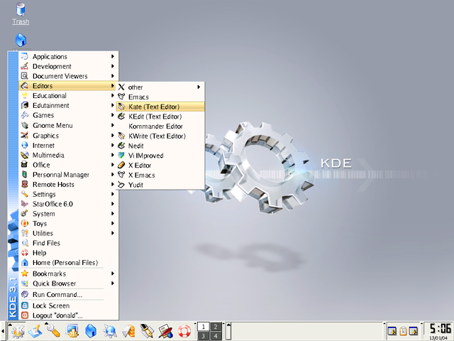Click the first calendar tray icon
The height and width of the screenshot is (341, 454).
tap(392, 331)
